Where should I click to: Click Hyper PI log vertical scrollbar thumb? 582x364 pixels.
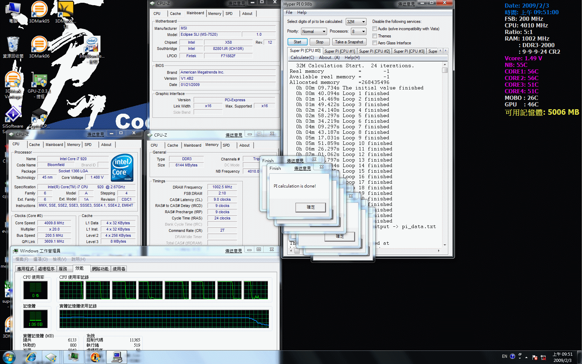445,70
